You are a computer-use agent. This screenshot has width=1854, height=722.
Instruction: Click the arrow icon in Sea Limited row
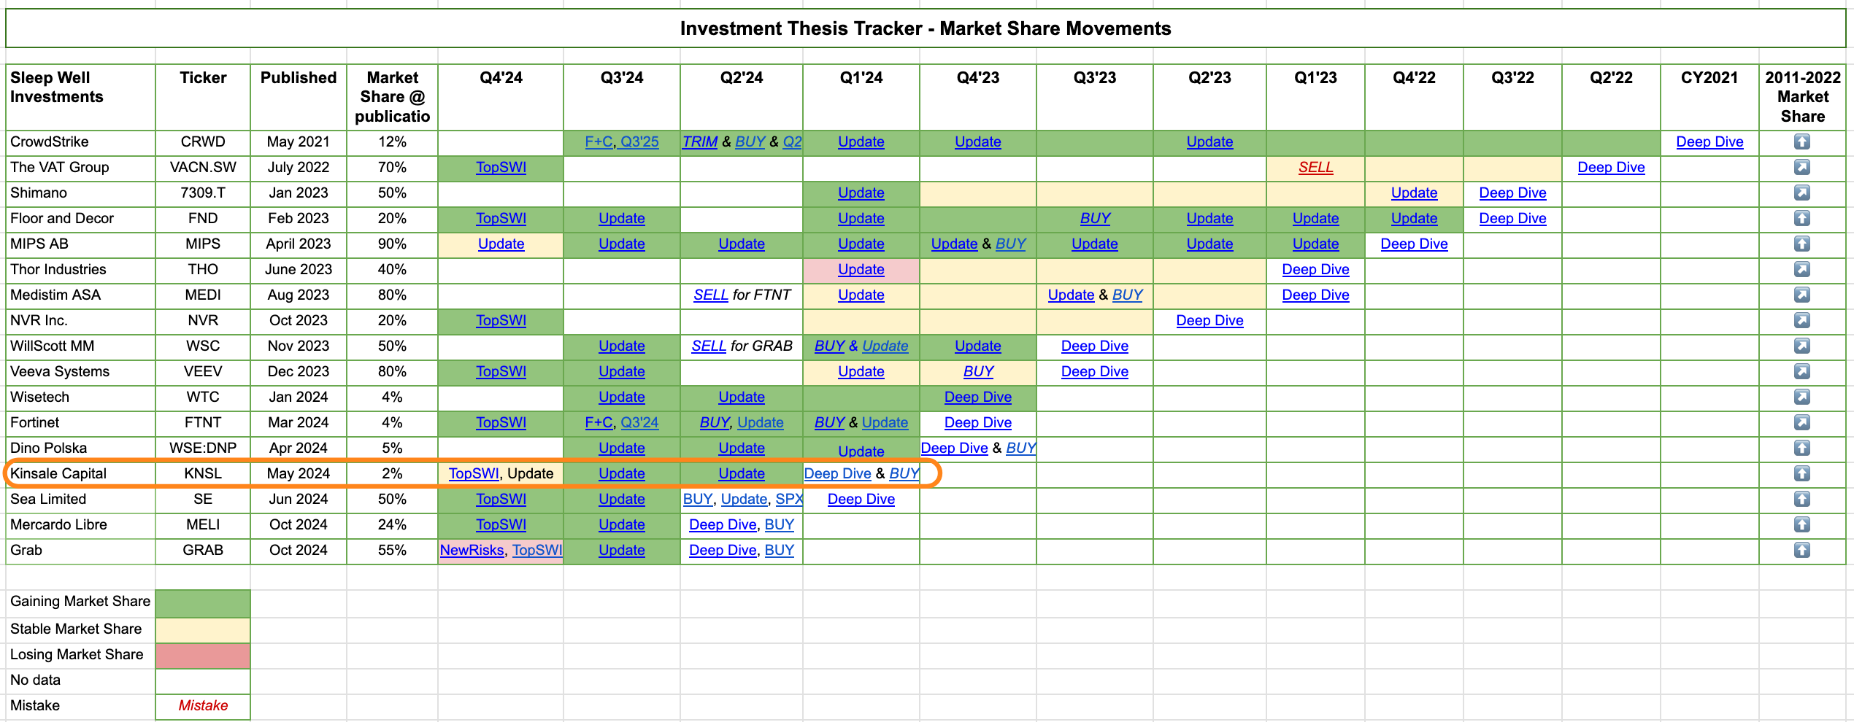point(1801,499)
